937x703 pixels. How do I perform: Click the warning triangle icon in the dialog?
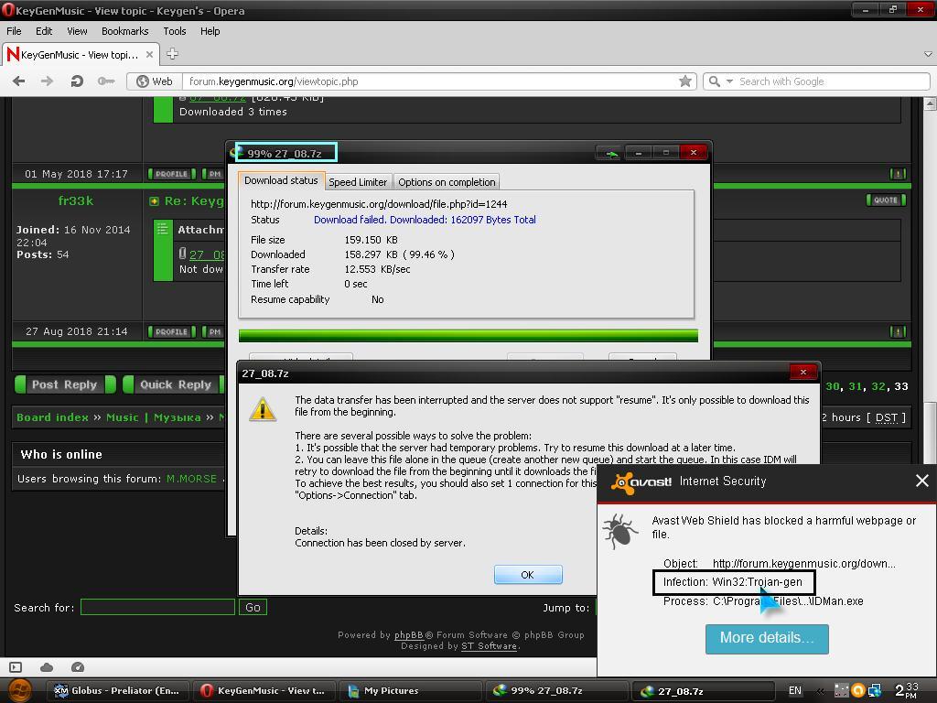[263, 409]
